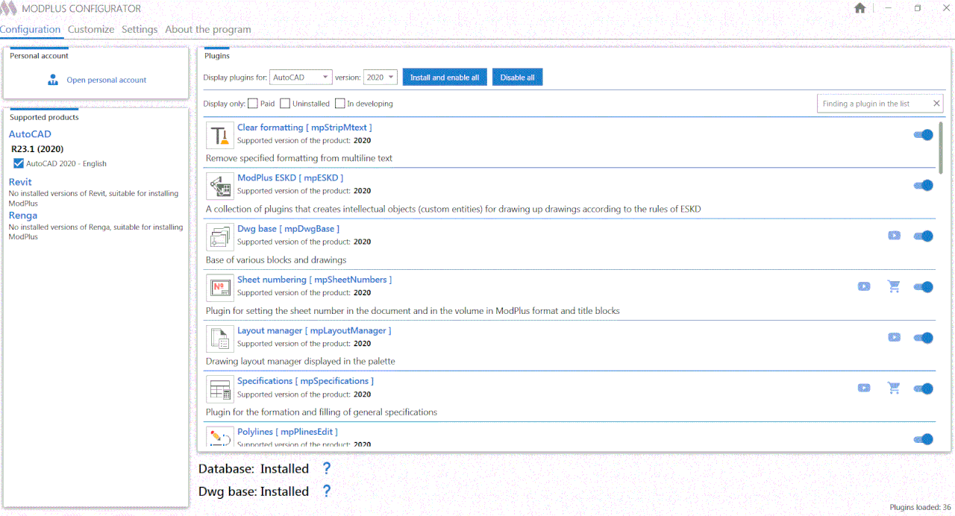This screenshot has height=516, width=955.
Task: Click the AutoCAD supported product heading
Action: pos(30,134)
